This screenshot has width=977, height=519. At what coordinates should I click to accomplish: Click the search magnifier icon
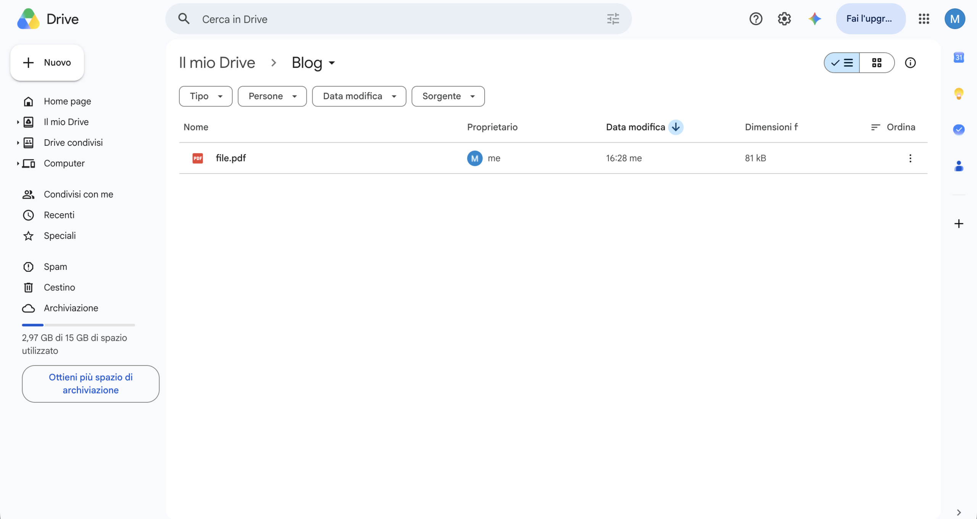click(x=184, y=19)
